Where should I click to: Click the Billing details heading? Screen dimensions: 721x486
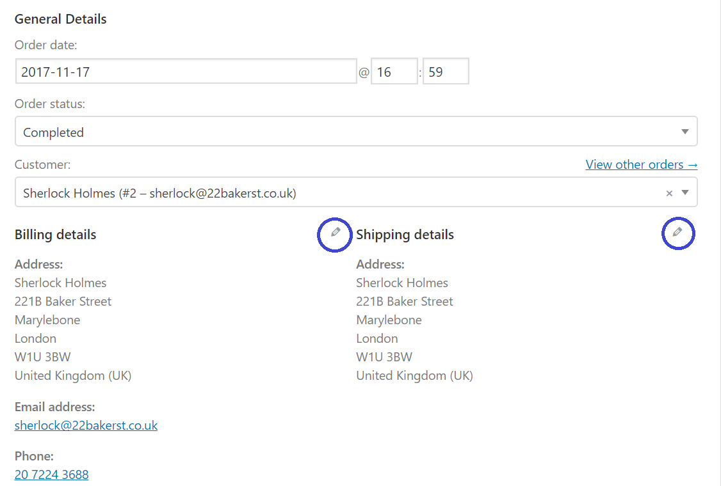coord(55,235)
